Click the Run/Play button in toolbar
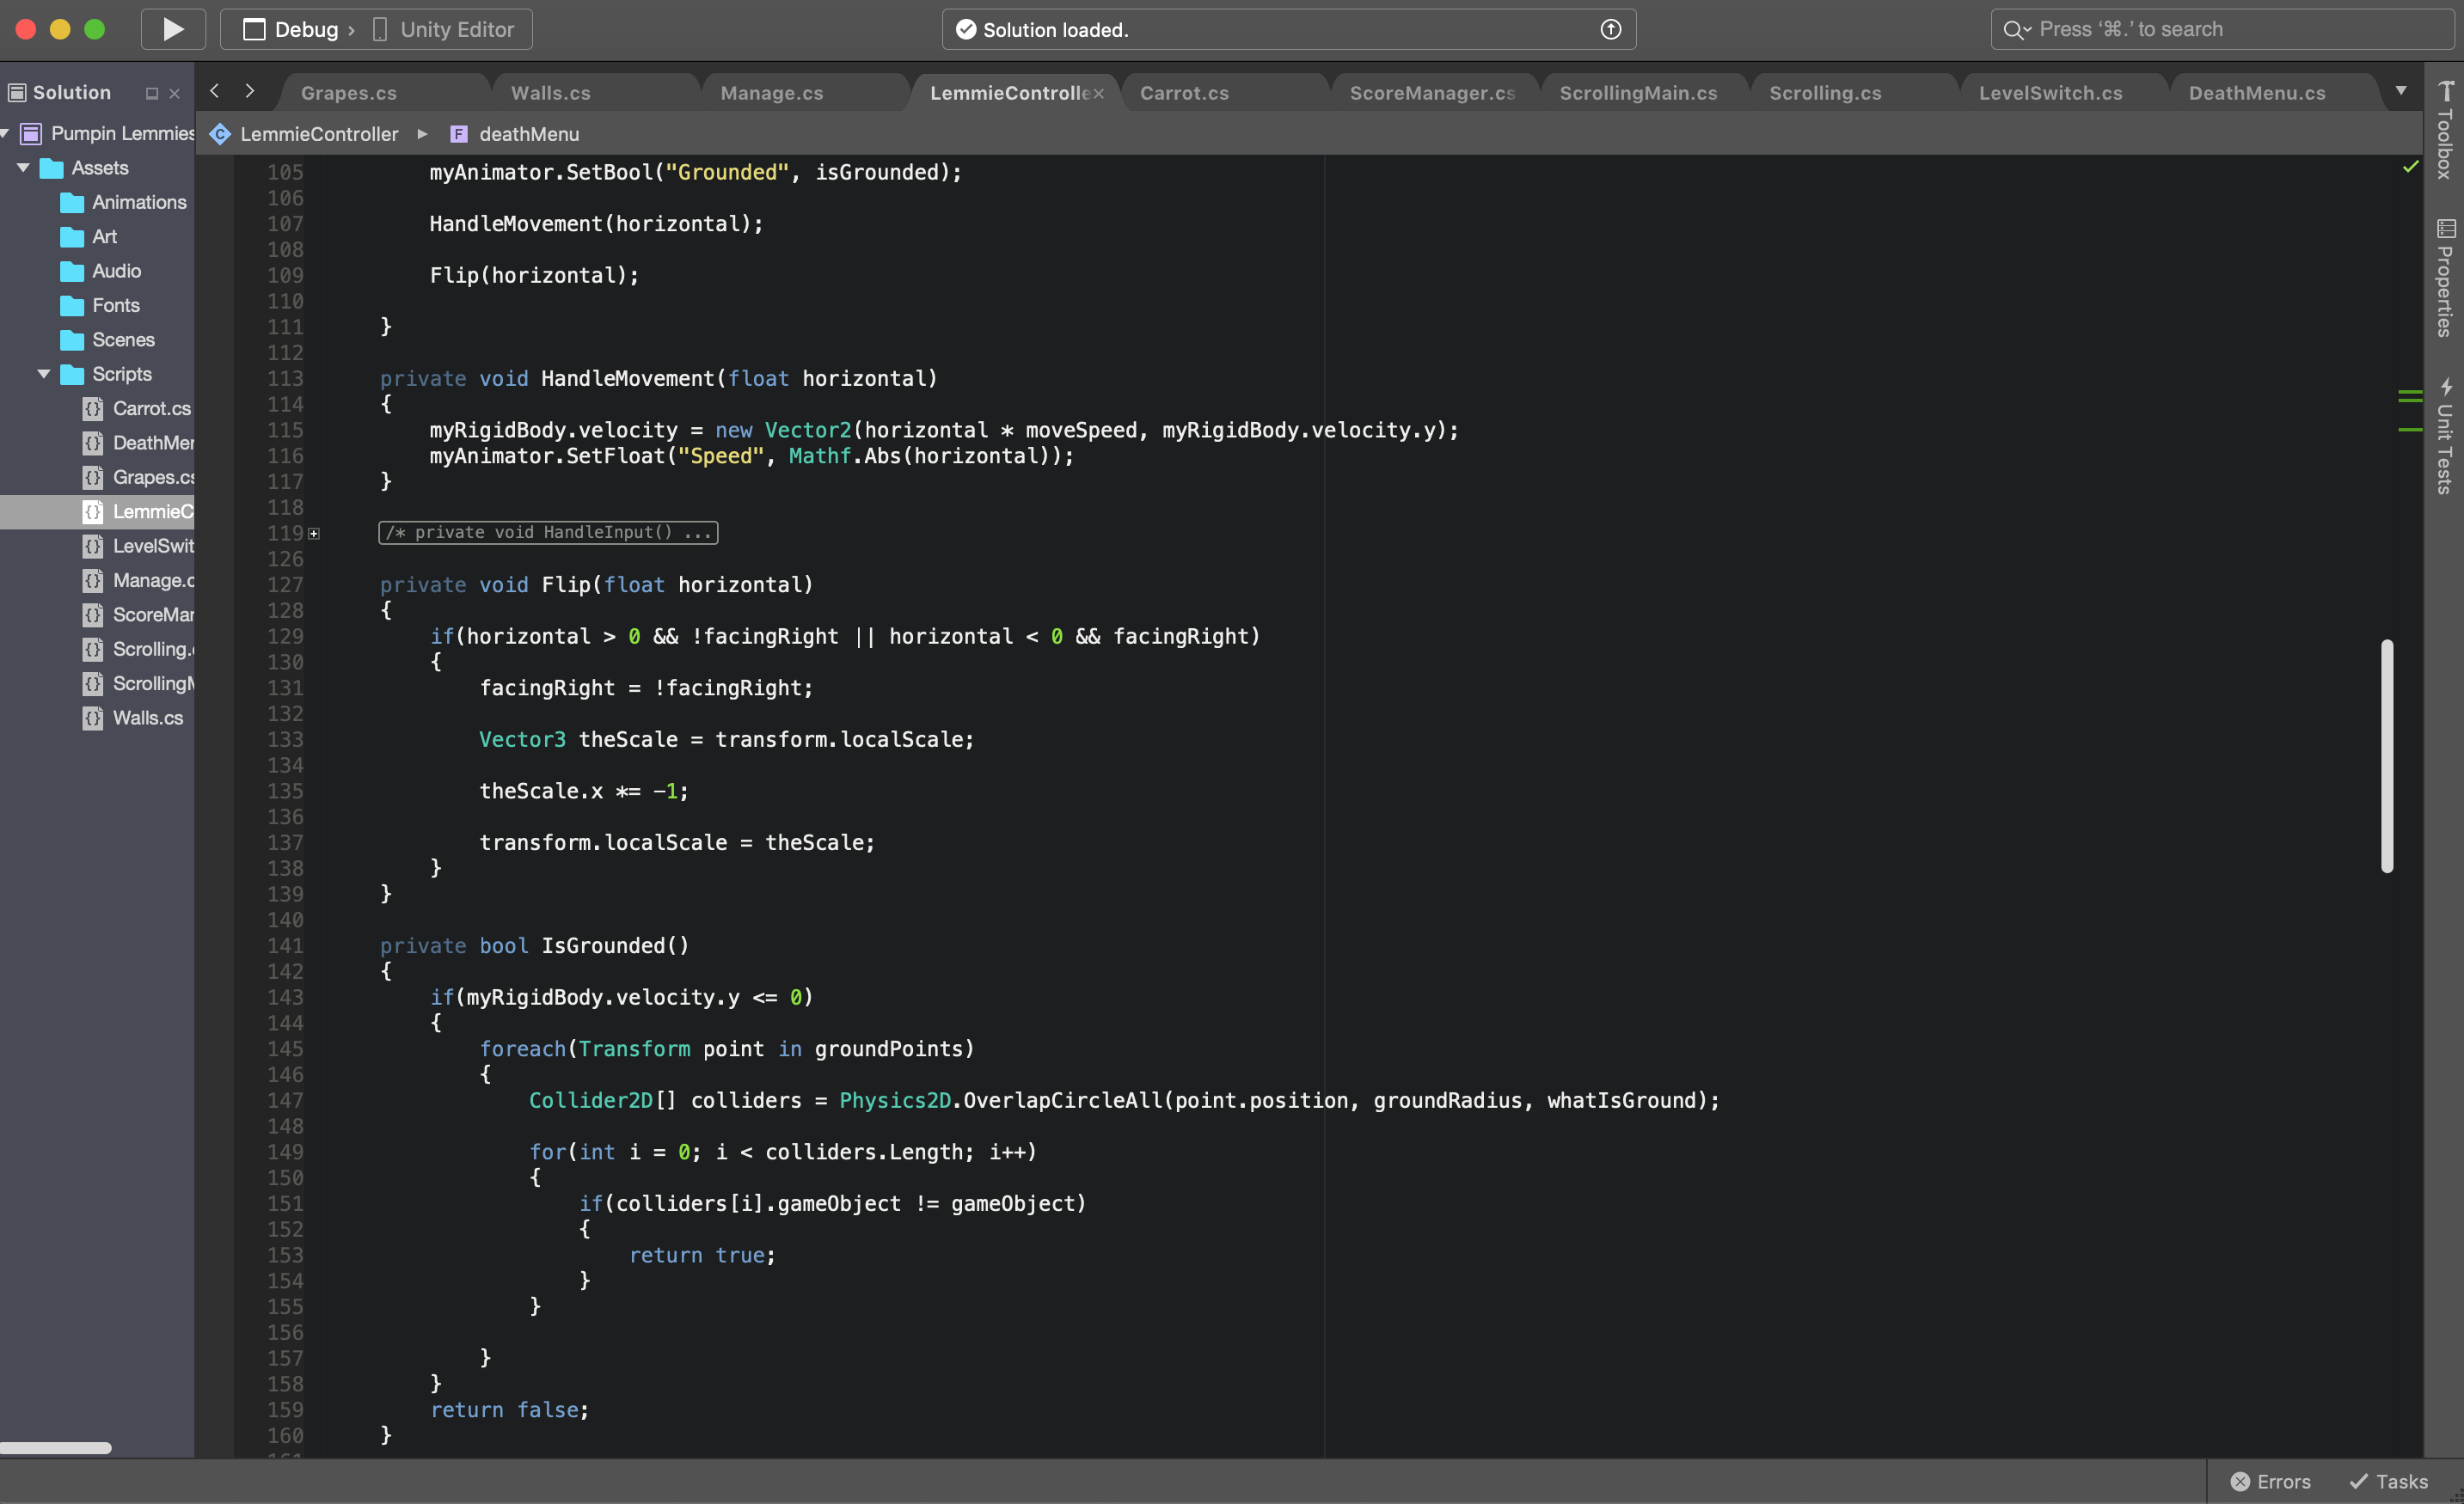 (173, 29)
